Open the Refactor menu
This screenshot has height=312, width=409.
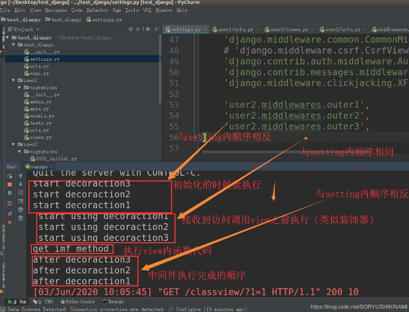coord(97,10)
